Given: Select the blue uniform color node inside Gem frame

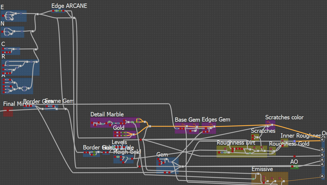Looking at the screenshot, I should tap(170, 162).
